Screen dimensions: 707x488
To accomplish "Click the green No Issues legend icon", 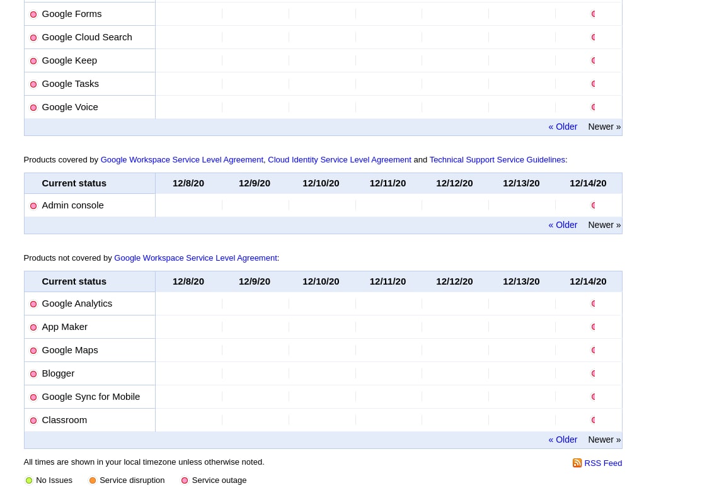I will pyautogui.click(x=29, y=481).
